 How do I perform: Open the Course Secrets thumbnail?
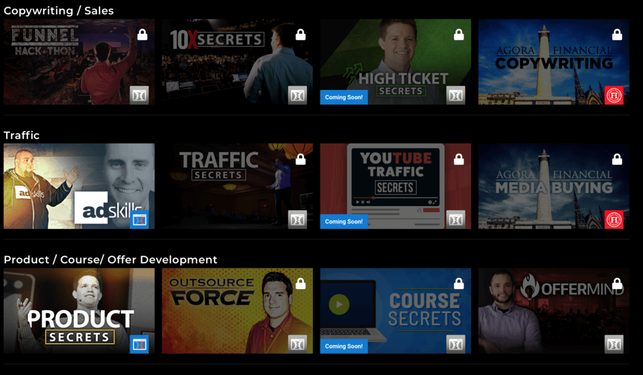point(396,311)
